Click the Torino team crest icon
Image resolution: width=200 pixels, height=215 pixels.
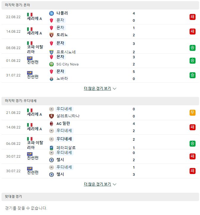(x=51, y=35)
